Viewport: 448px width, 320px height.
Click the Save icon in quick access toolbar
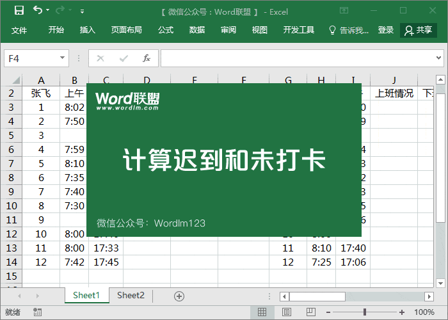(x=19, y=11)
